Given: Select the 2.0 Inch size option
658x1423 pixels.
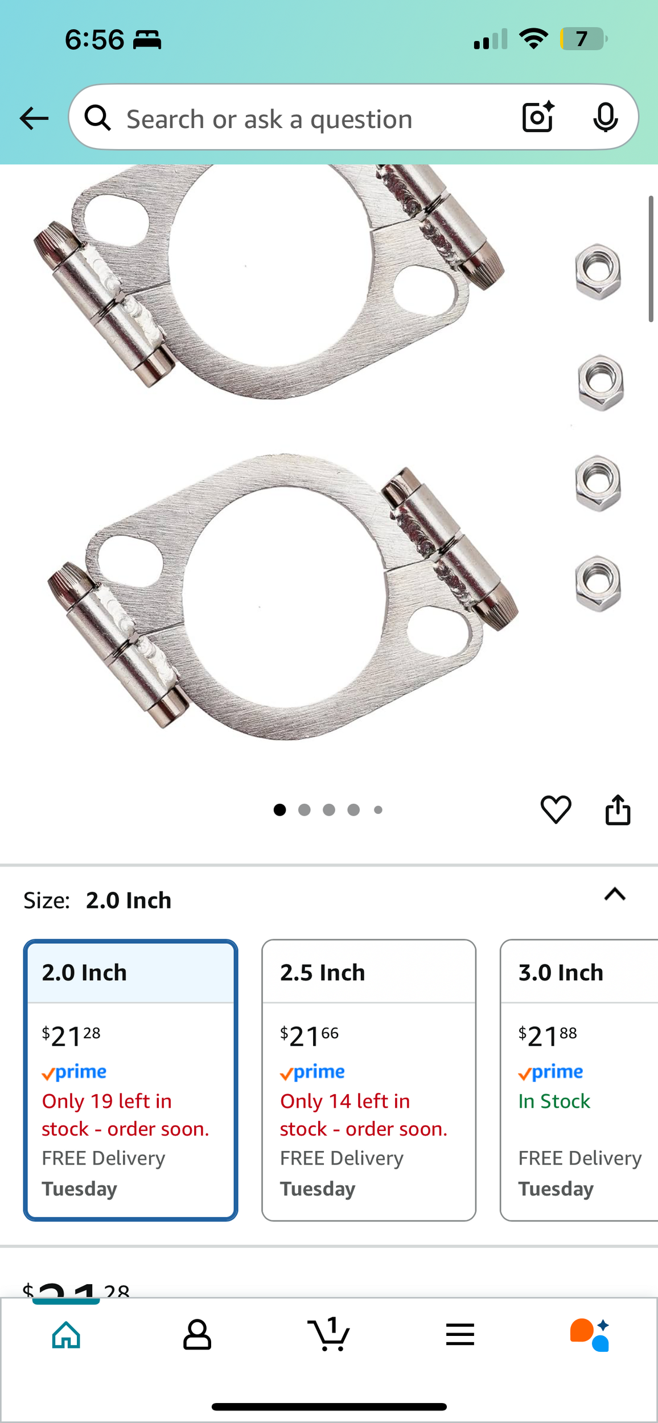Looking at the screenshot, I should (130, 1080).
